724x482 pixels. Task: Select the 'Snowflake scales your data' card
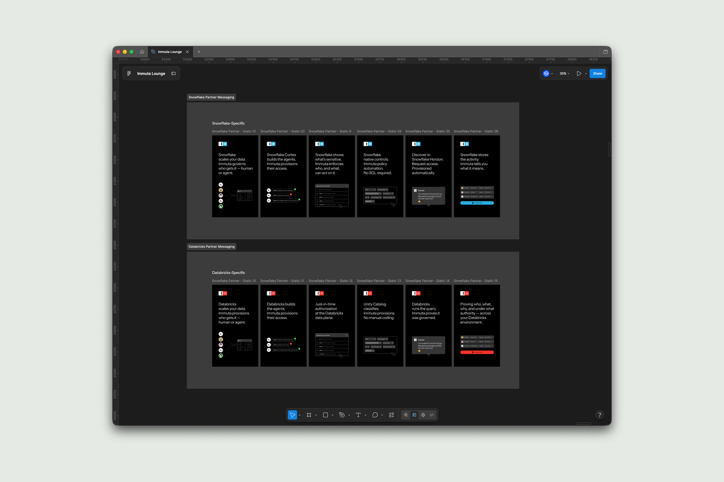click(x=235, y=176)
